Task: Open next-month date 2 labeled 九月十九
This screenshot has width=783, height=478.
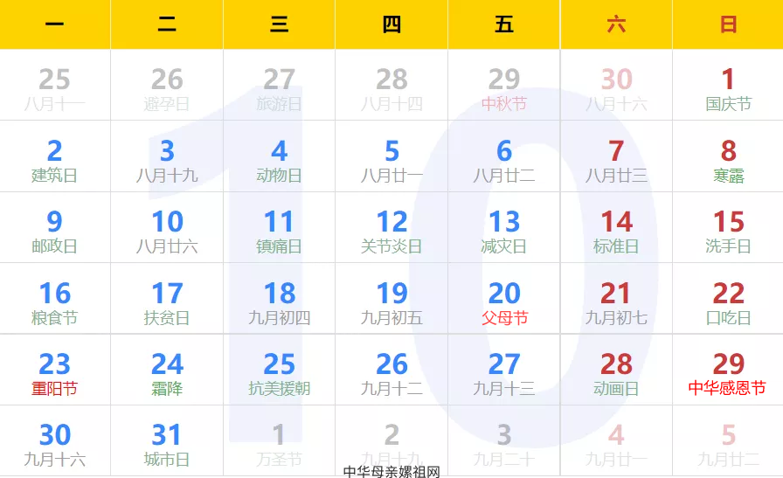Action: pyautogui.click(x=391, y=441)
